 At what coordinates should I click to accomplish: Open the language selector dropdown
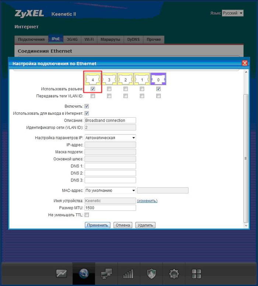coord(233,13)
